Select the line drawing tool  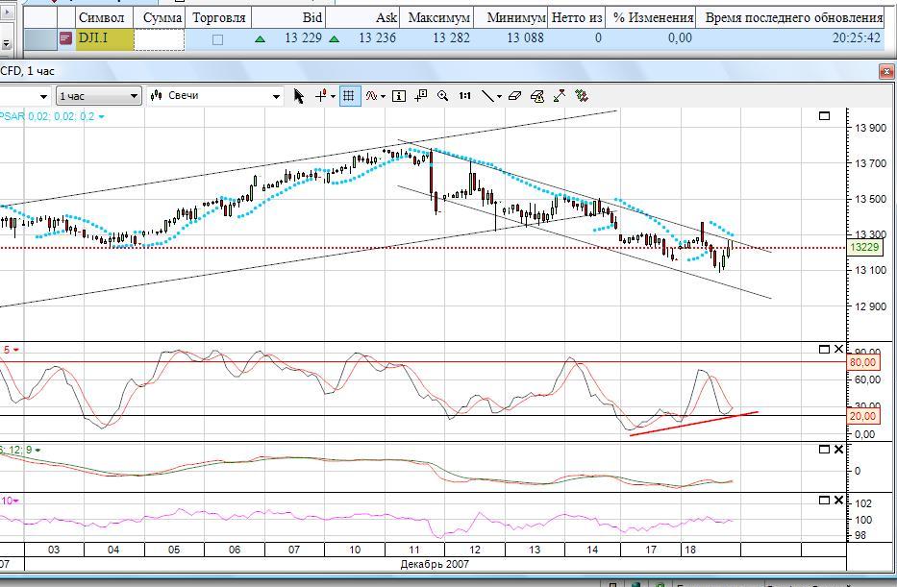487,96
